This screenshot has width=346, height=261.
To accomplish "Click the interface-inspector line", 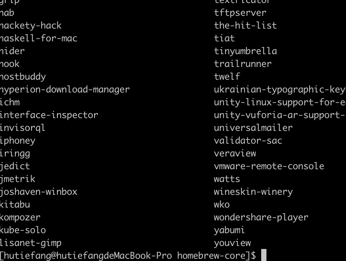I will pyautogui.click(x=49, y=115).
